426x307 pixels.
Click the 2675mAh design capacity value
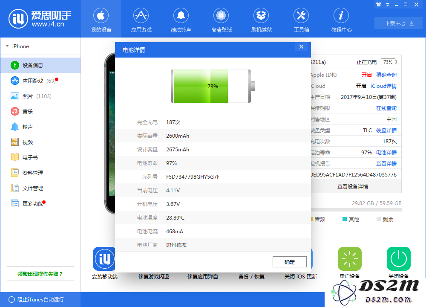pos(178,150)
